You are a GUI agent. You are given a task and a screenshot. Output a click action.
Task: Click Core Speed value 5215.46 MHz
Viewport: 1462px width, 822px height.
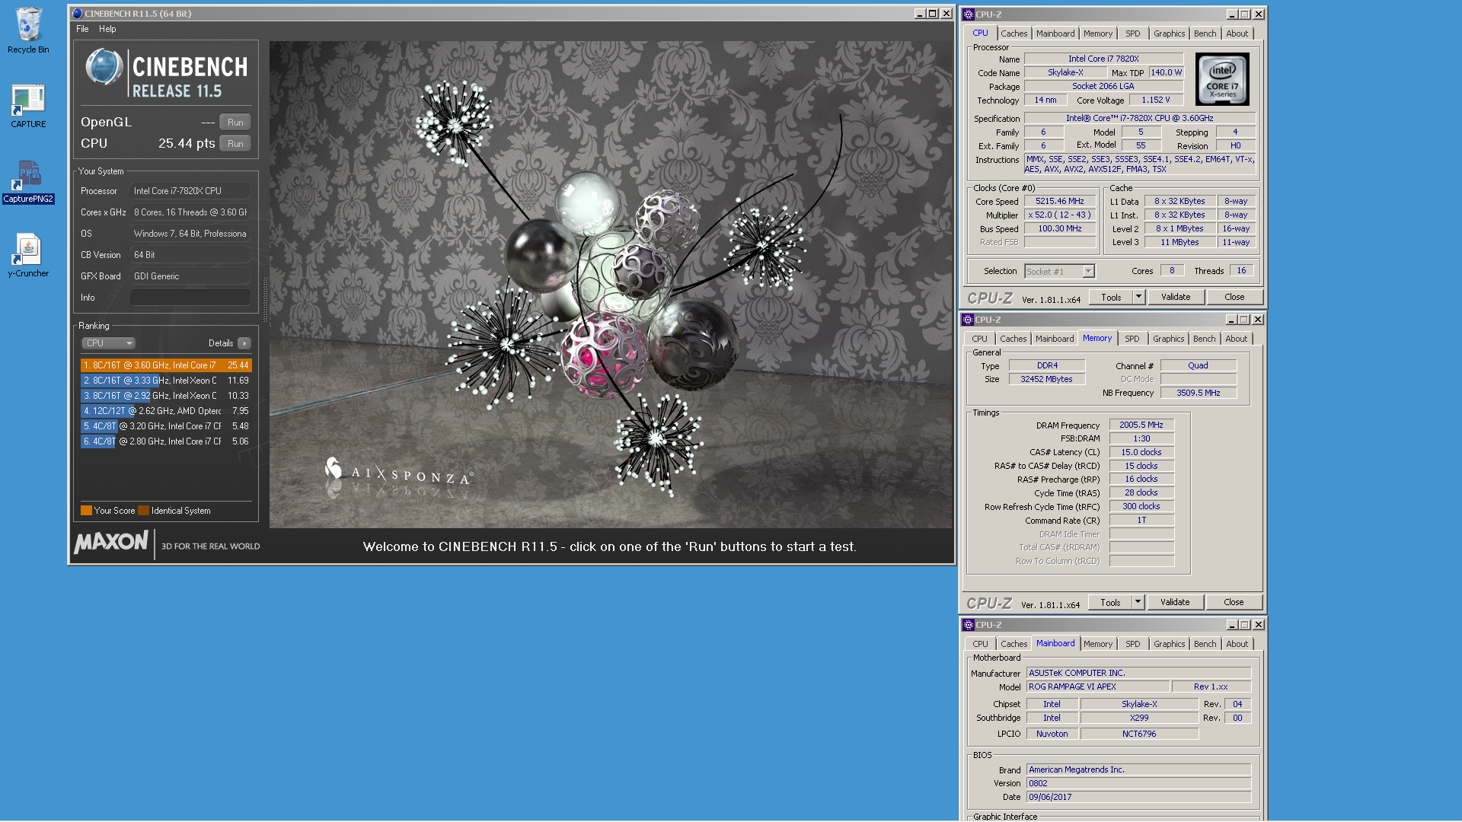click(x=1059, y=202)
